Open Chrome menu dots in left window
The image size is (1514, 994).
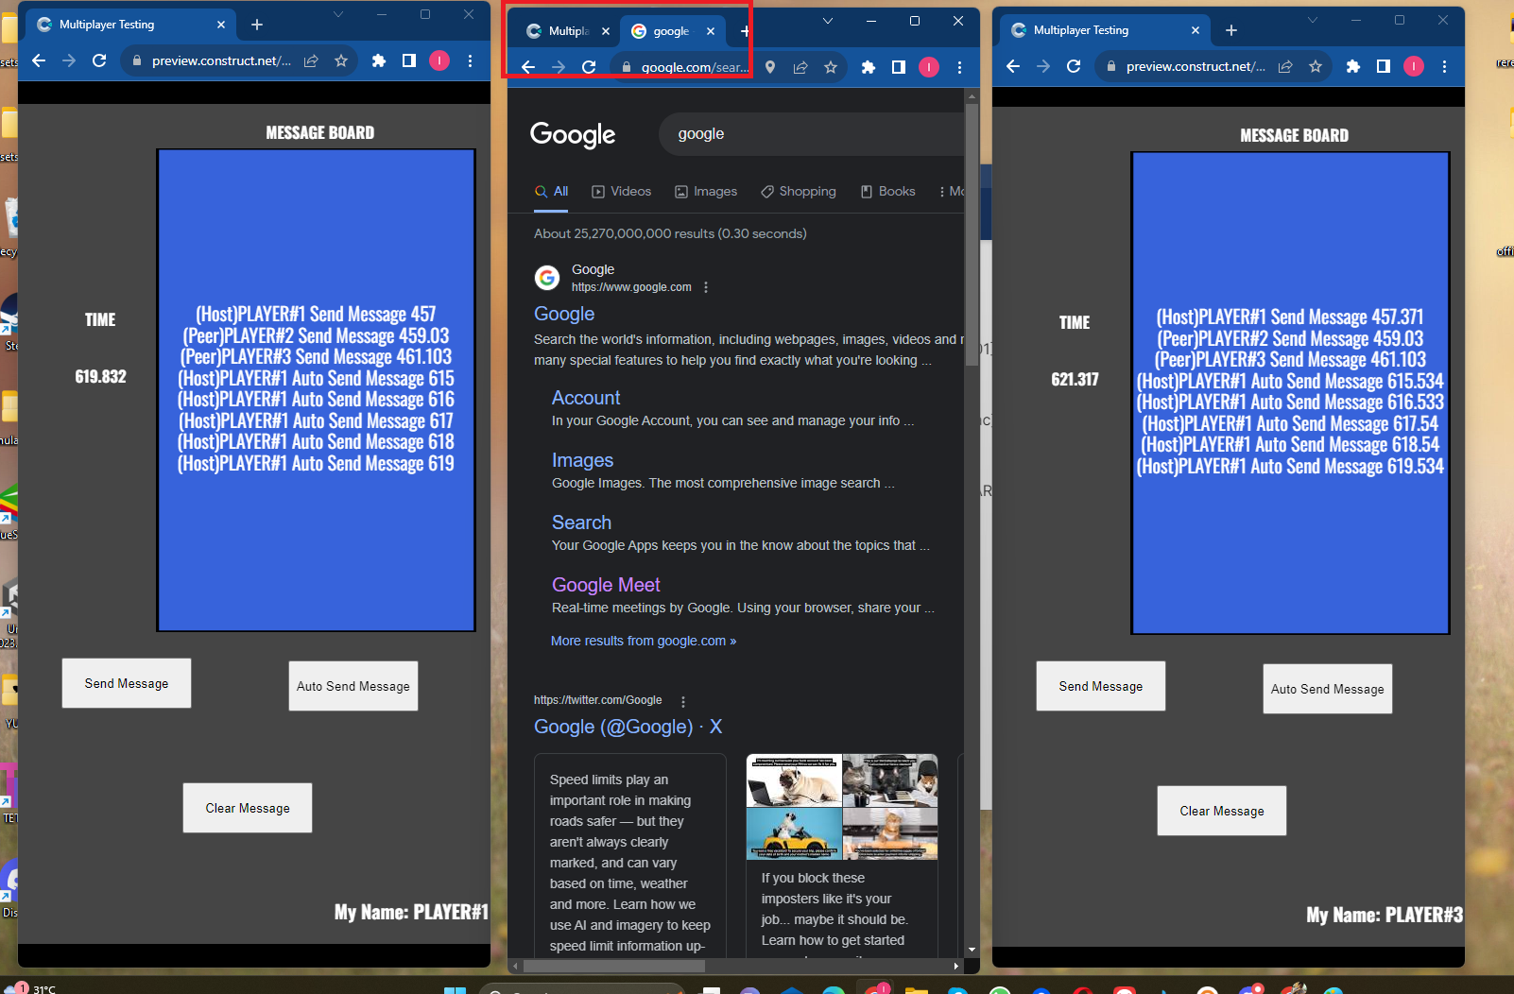click(x=470, y=60)
